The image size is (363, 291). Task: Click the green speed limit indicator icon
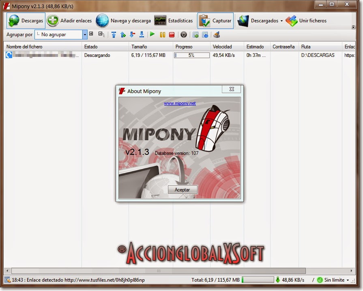point(320,280)
